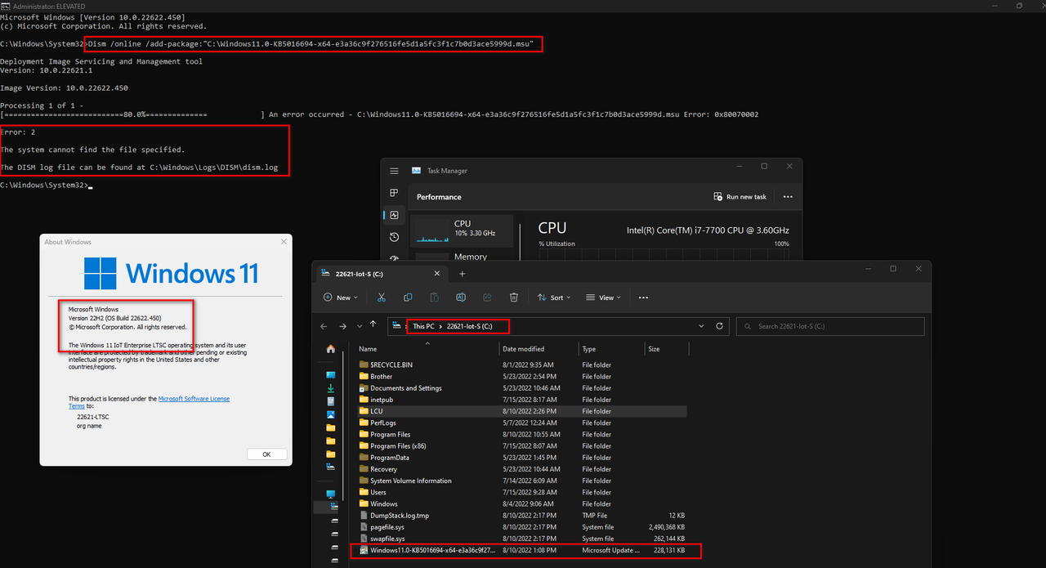
Task: Open Documents from the Explorer sidebar
Action: 331,401
